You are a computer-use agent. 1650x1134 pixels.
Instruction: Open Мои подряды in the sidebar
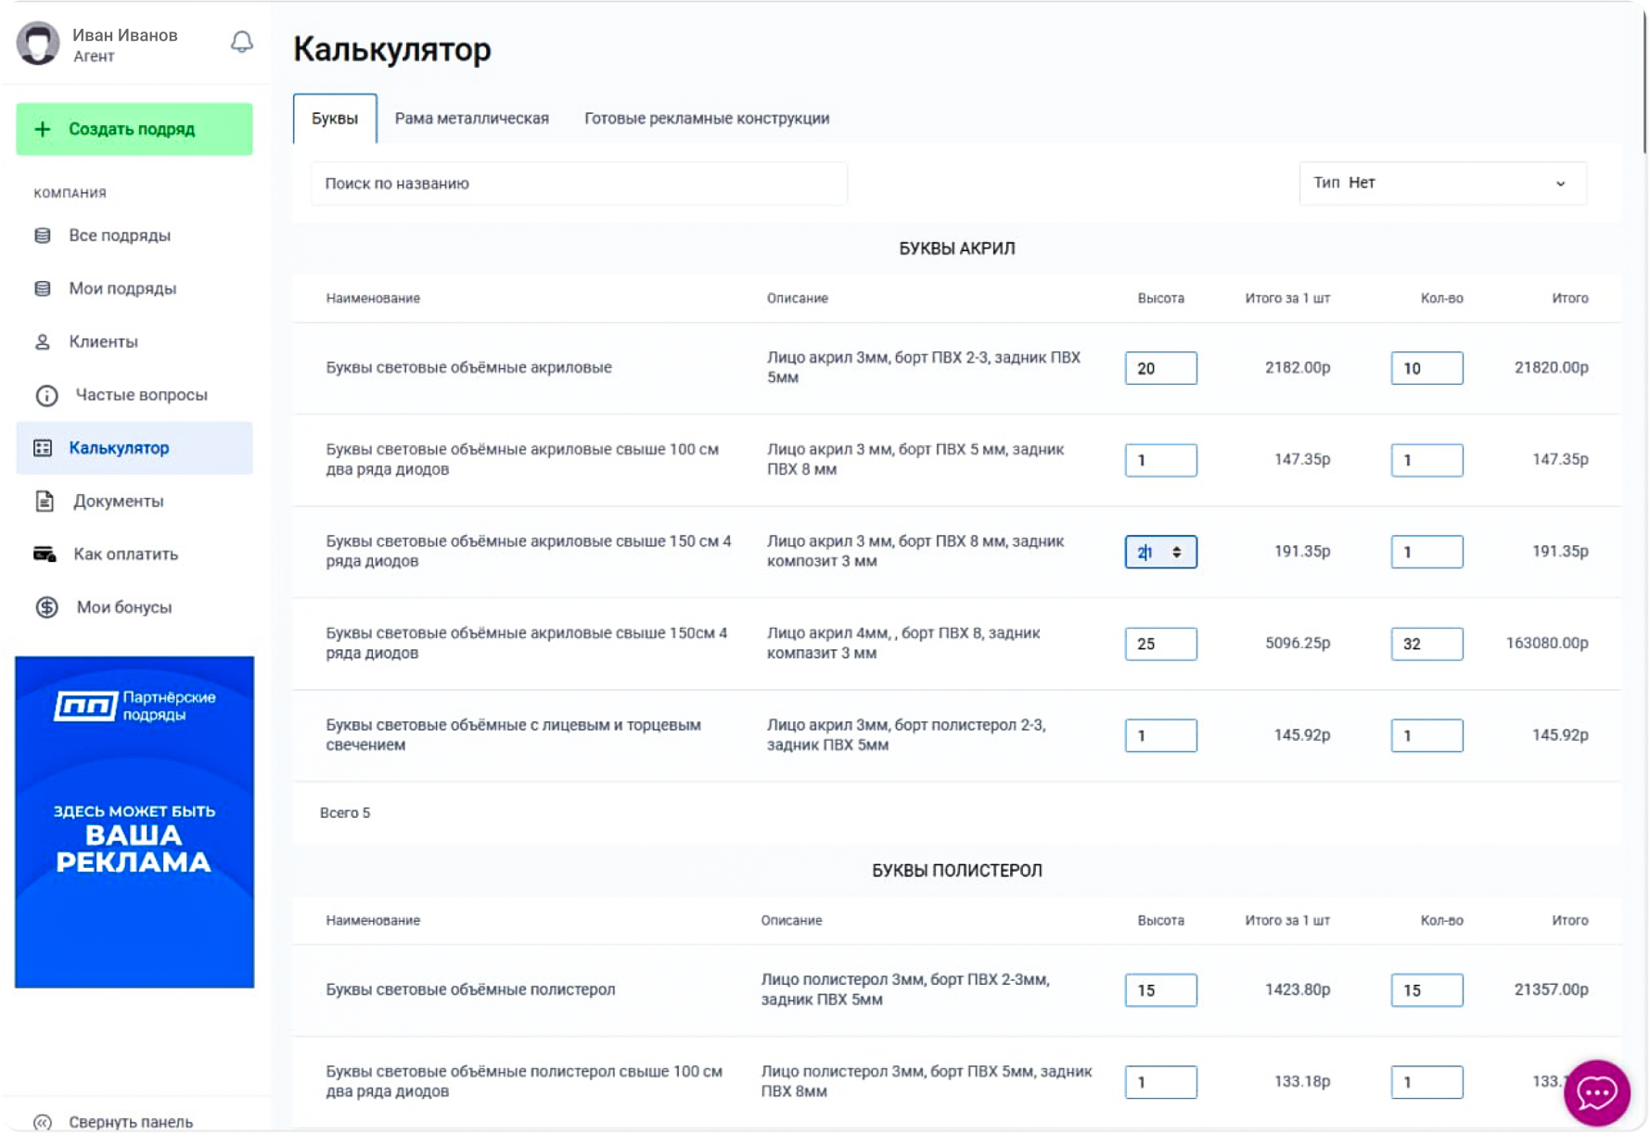[122, 288]
